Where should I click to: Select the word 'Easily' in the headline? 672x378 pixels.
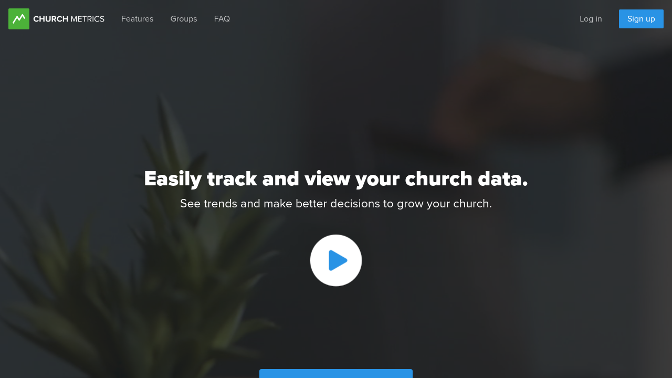coord(173,179)
